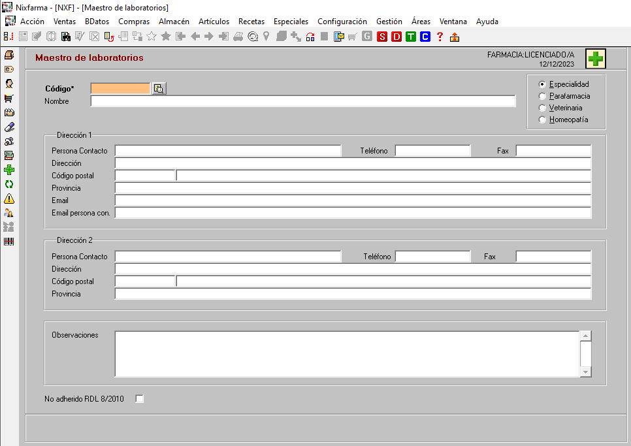
Task: Open the two users sidebar icon
Action: (9, 213)
